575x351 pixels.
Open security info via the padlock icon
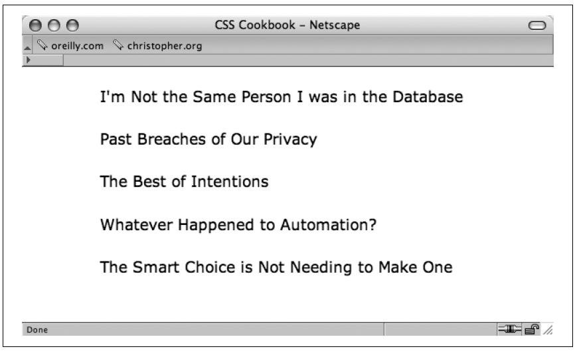click(532, 329)
